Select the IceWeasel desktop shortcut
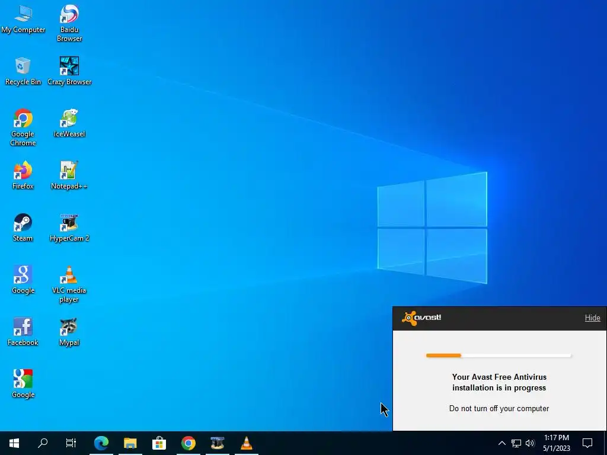Image resolution: width=607 pixels, height=455 pixels. pos(69,123)
